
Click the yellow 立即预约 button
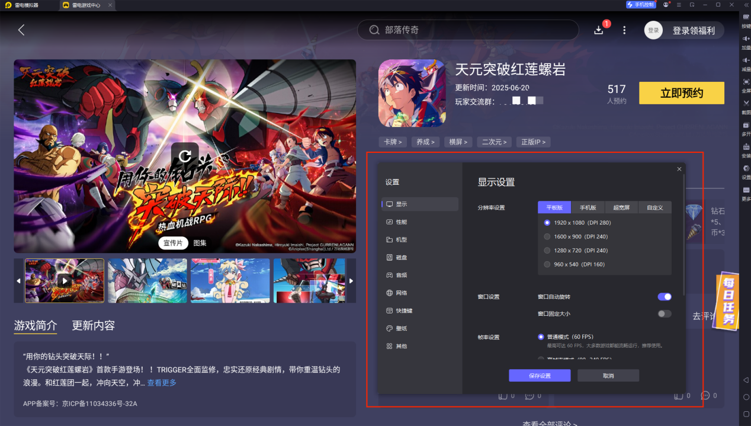[682, 93]
